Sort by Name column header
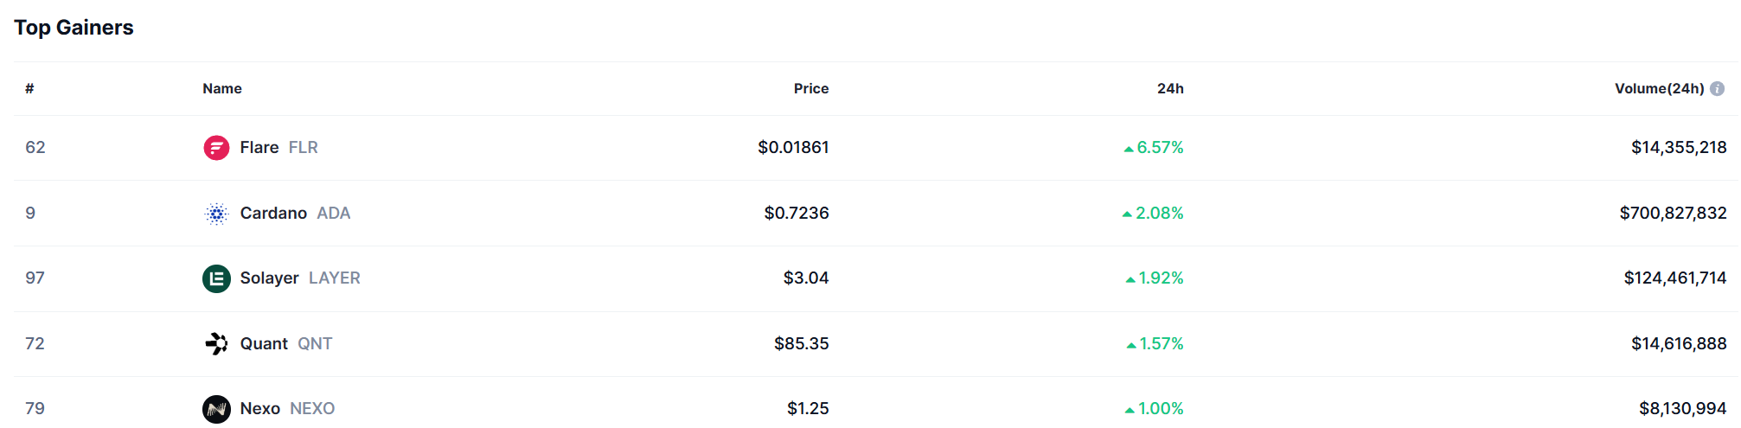Screen dimensions: 1741x428 coord(222,89)
